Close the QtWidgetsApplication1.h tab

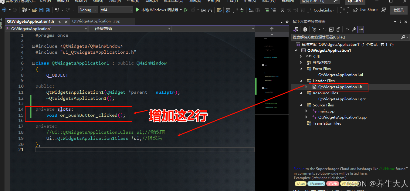click(66, 22)
